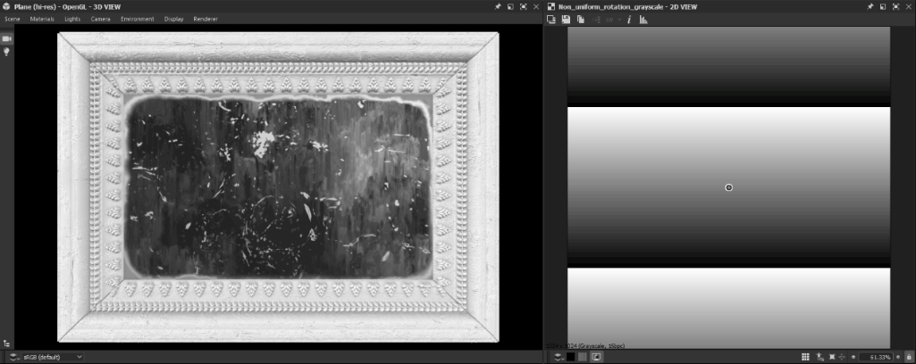Click the black background color swatch
916x364 pixels.
(x=570, y=357)
